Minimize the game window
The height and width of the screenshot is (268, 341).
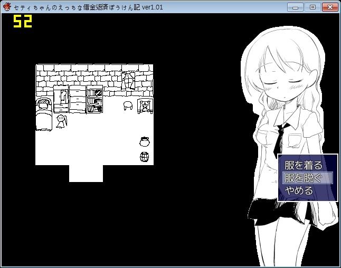295,7
